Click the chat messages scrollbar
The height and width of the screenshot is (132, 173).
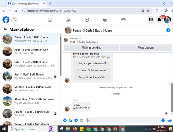[172, 97]
